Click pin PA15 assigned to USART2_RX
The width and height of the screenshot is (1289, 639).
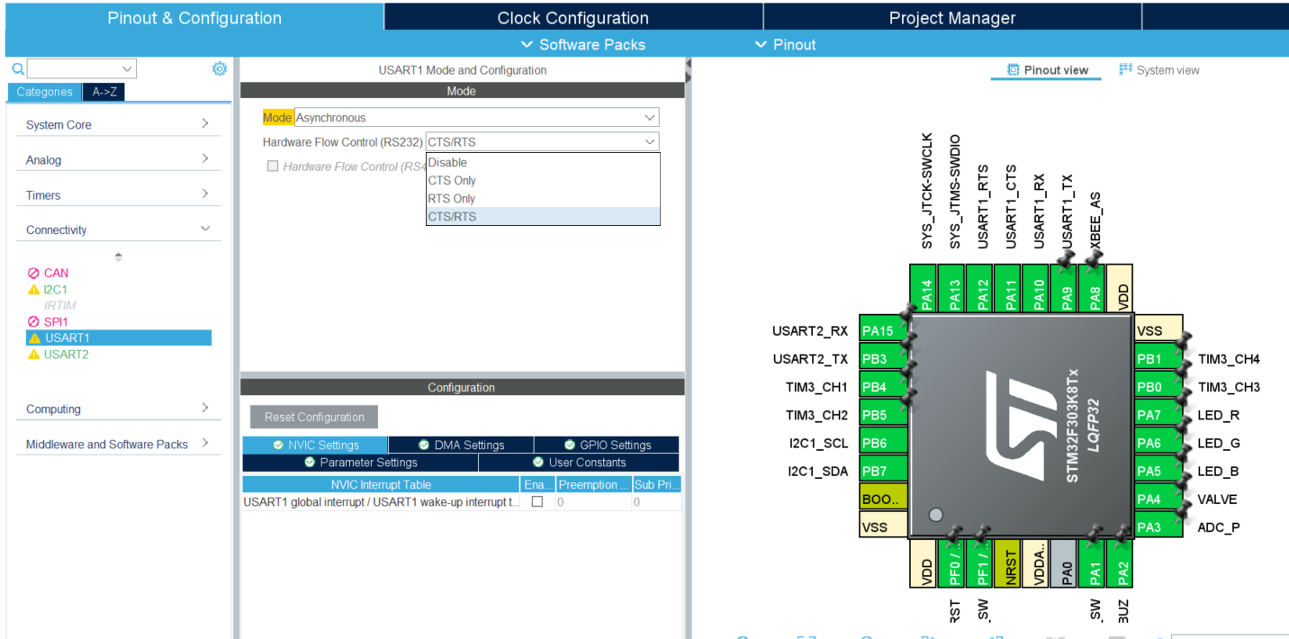883,330
